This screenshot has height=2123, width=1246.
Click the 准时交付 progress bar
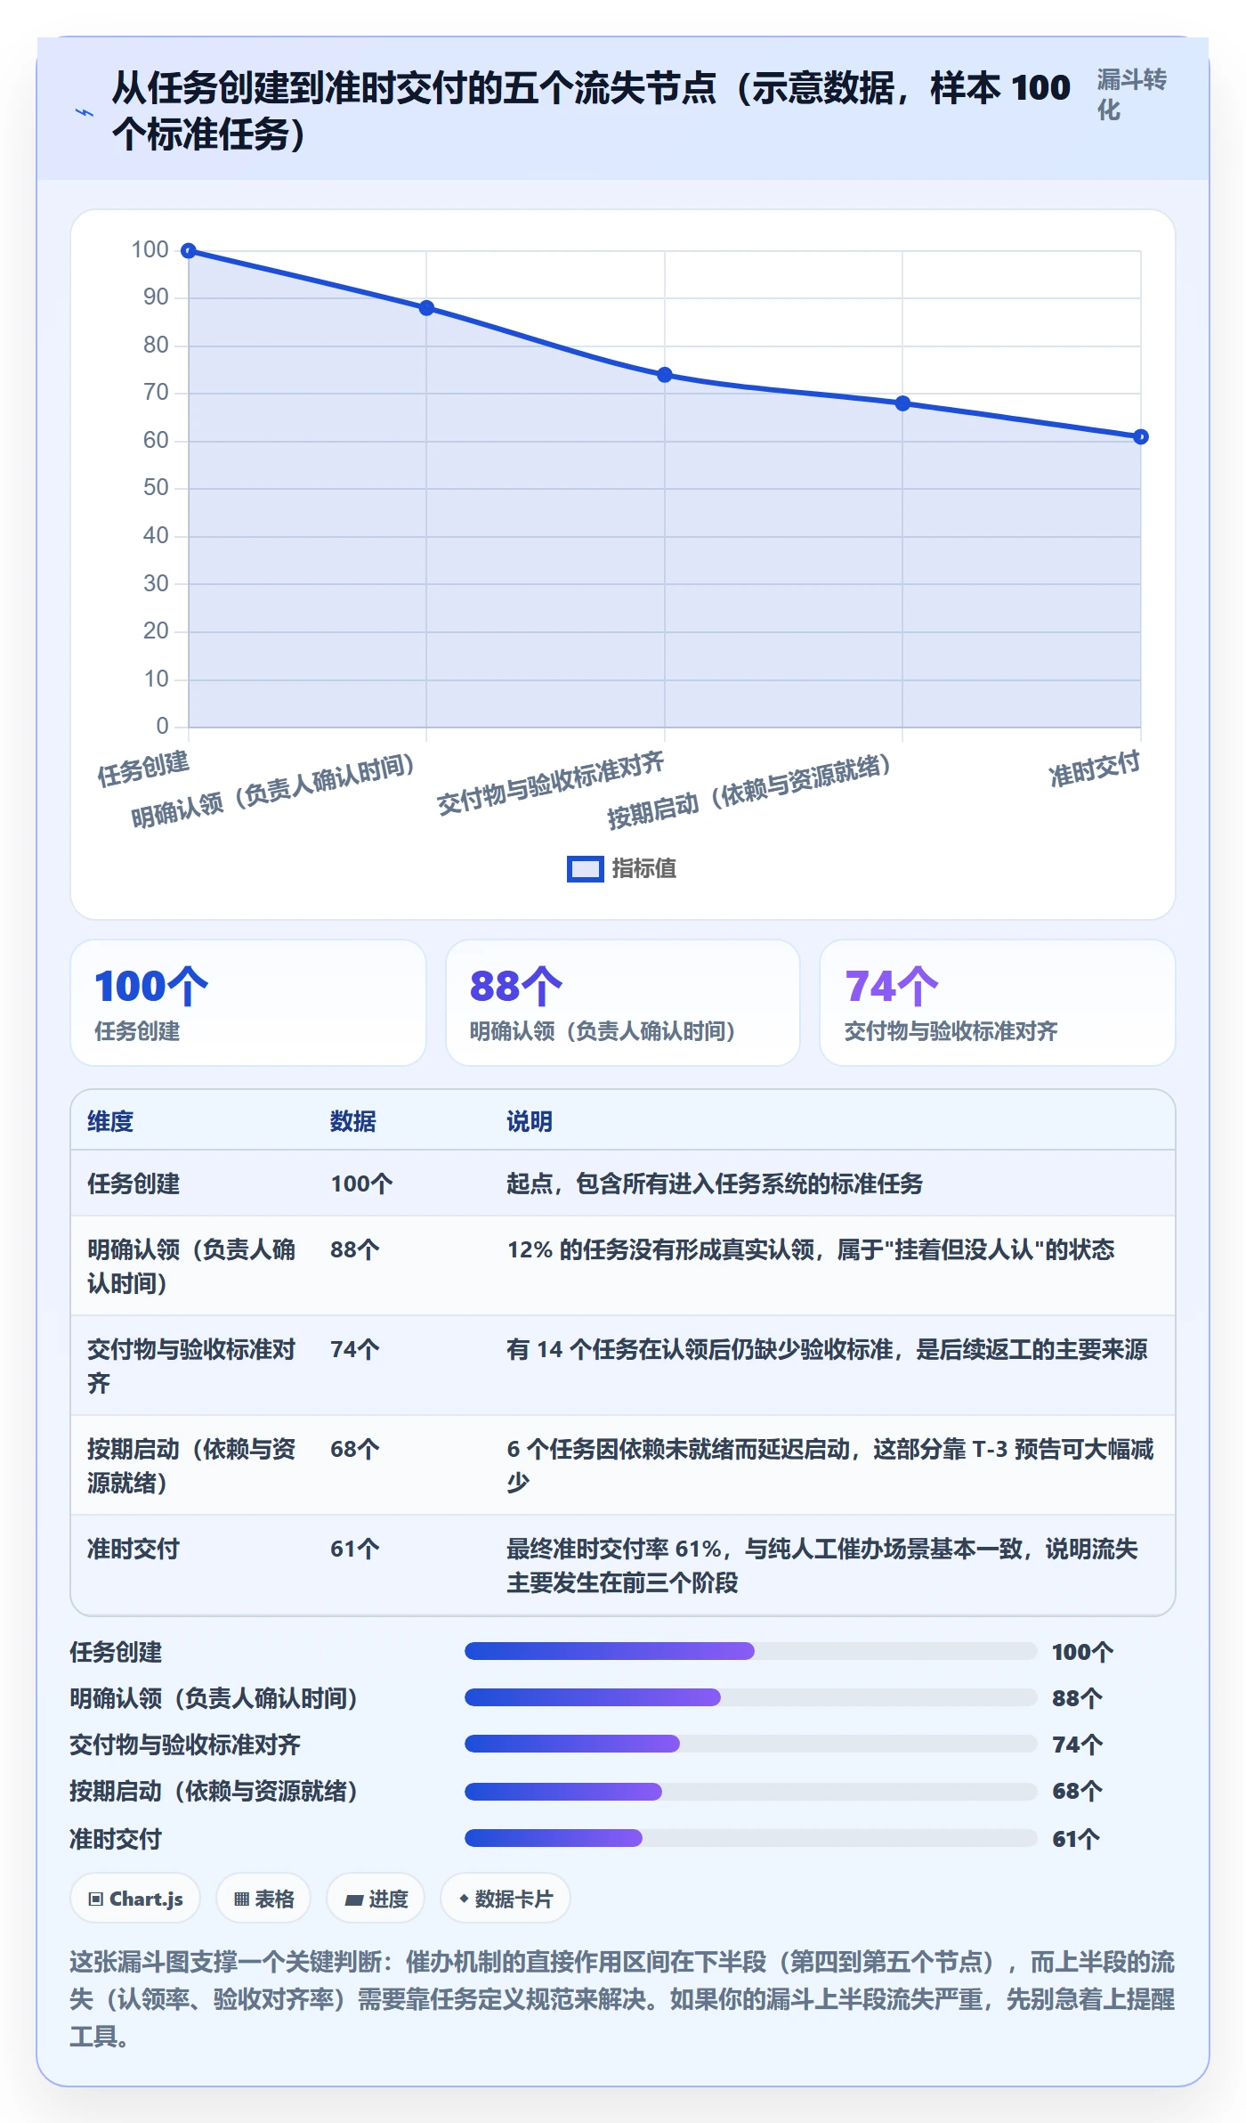point(750,1838)
